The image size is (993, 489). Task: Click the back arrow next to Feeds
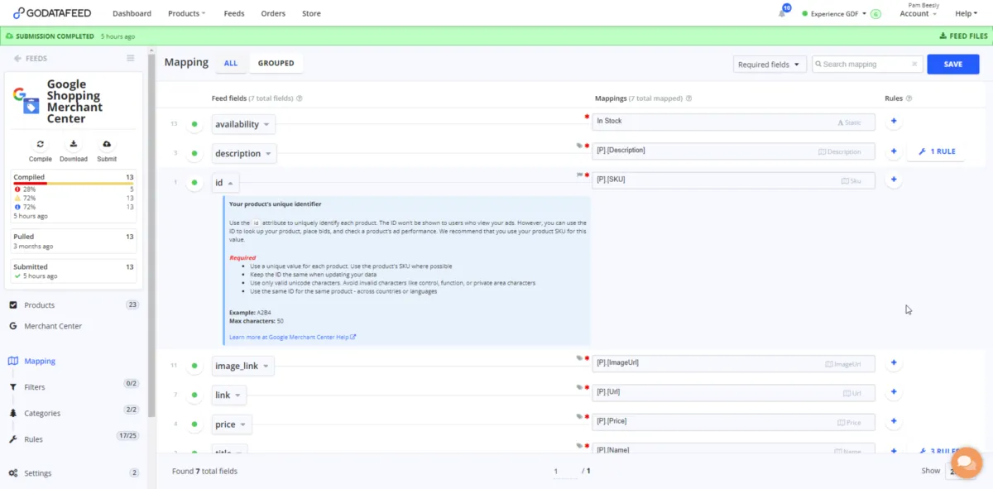pos(17,59)
